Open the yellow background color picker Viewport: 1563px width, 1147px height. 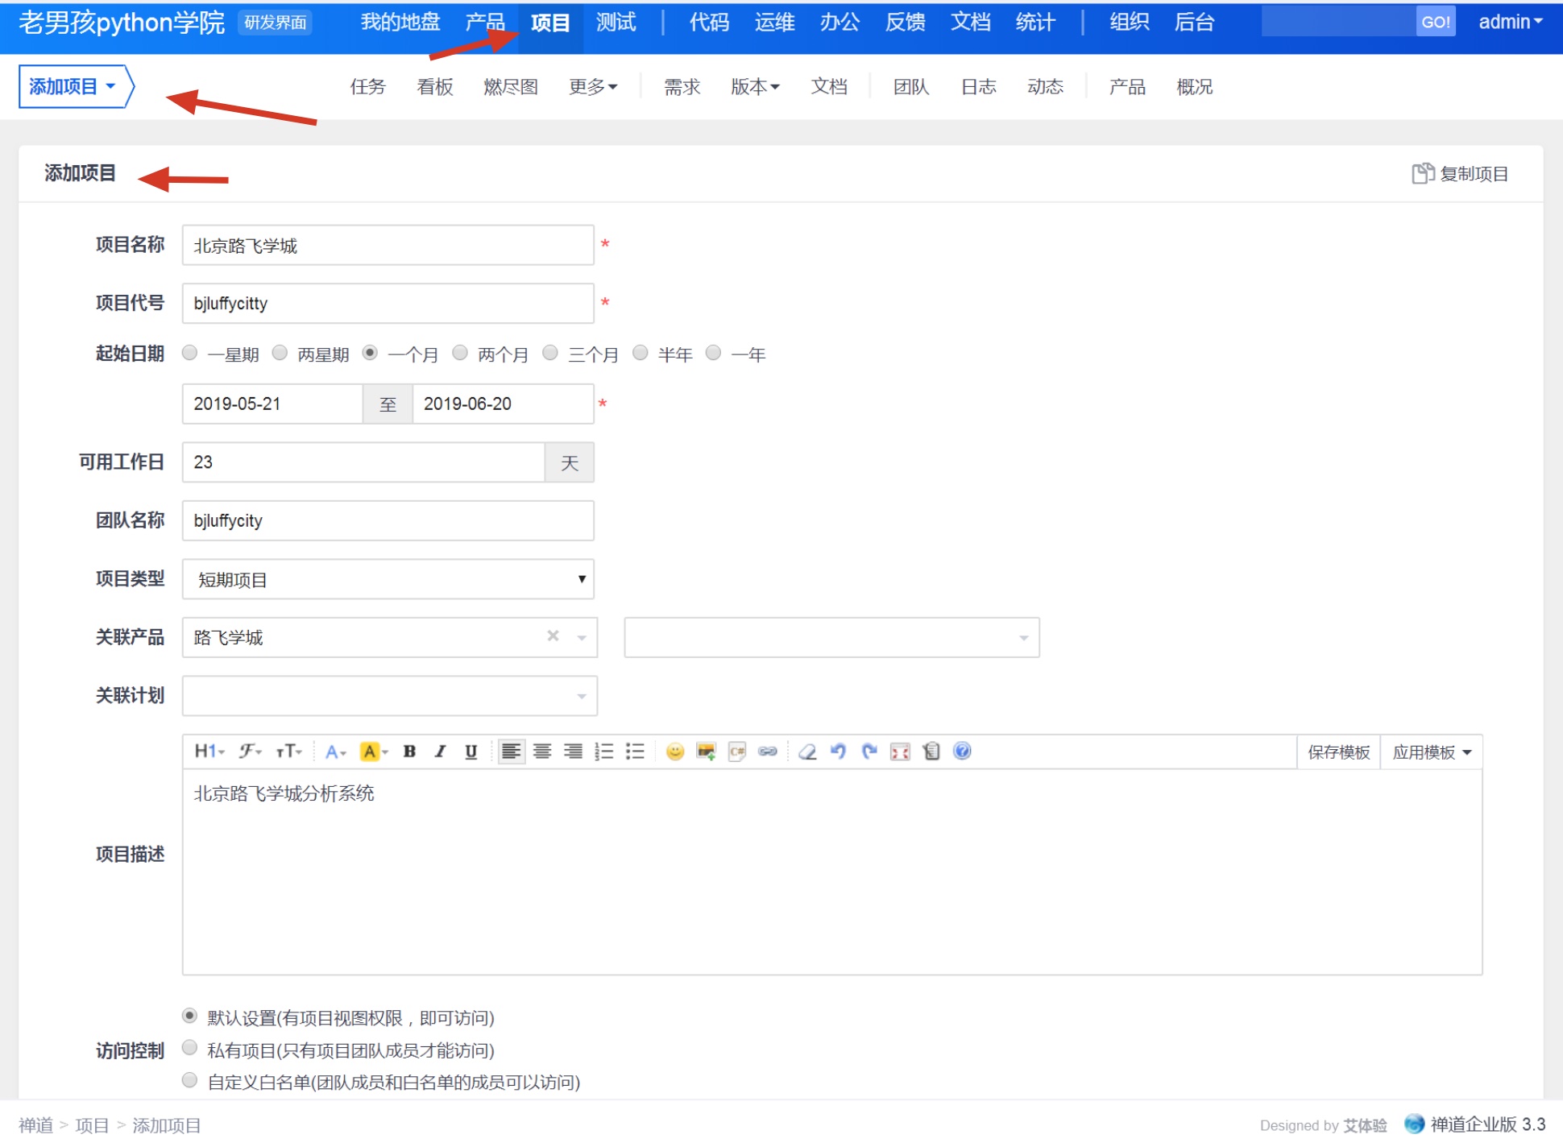(x=373, y=752)
